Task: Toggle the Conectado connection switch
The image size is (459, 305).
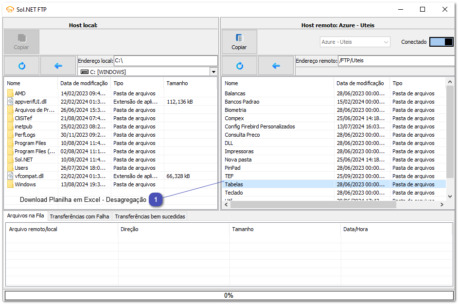Action: 441,42
